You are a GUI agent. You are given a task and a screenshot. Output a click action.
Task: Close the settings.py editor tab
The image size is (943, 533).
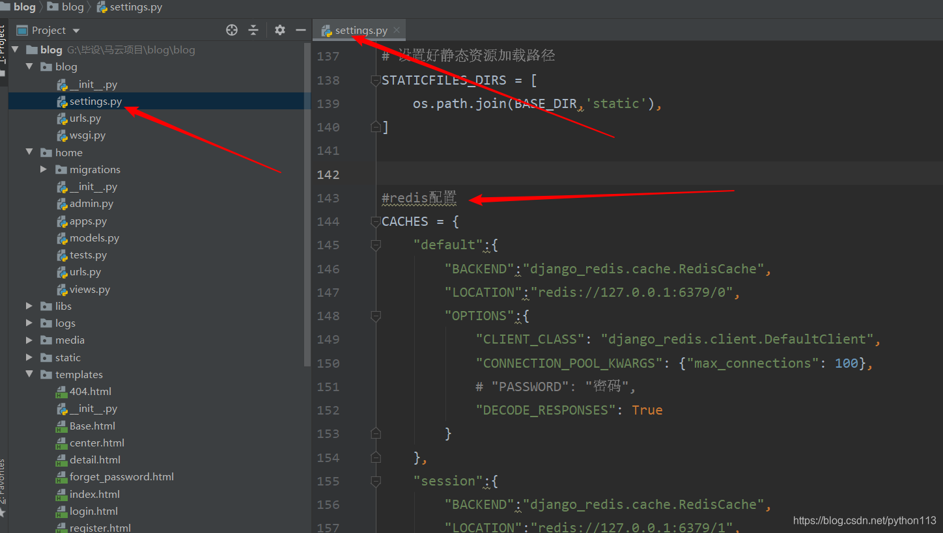pos(397,30)
